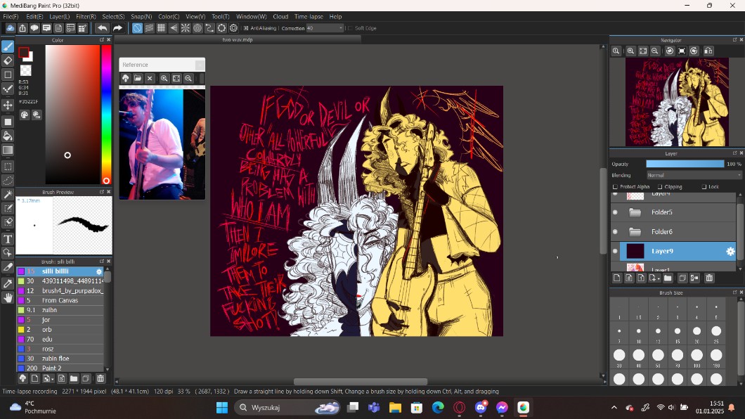Flip the Navigator view icon

[708, 51]
